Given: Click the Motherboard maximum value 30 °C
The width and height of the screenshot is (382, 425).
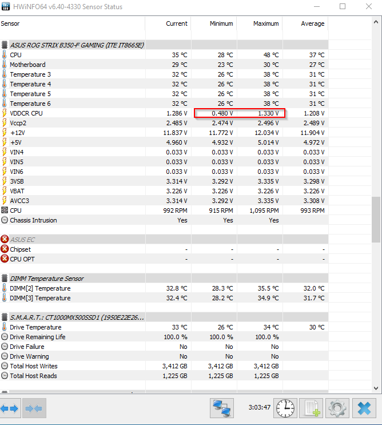Looking at the screenshot, I should click(271, 65).
